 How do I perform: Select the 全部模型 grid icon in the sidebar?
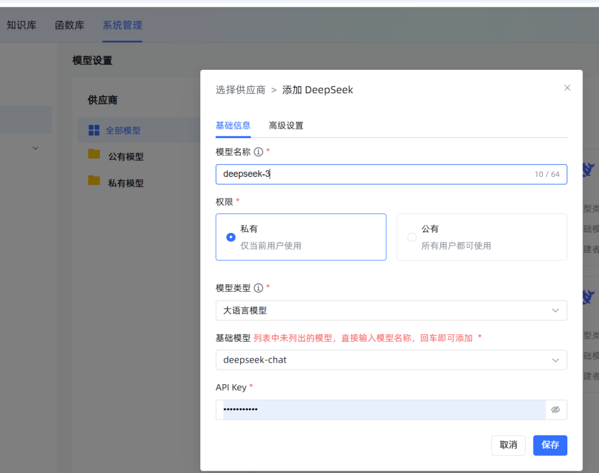(x=93, y=129)
